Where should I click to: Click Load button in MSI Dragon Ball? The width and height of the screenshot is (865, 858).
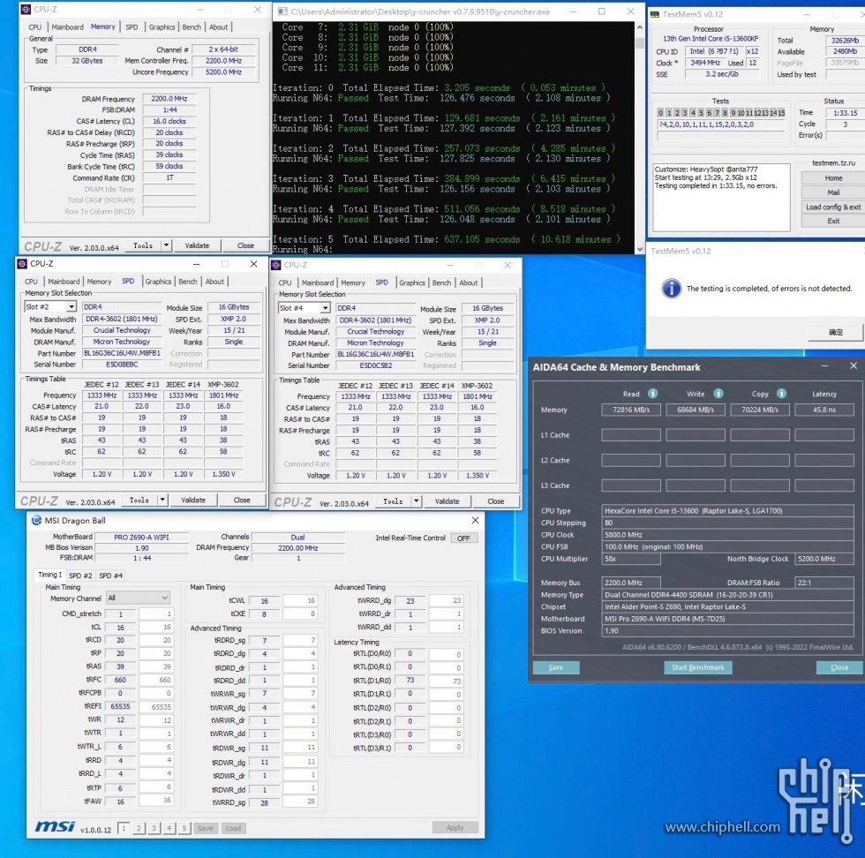click(x=233, y=828)
